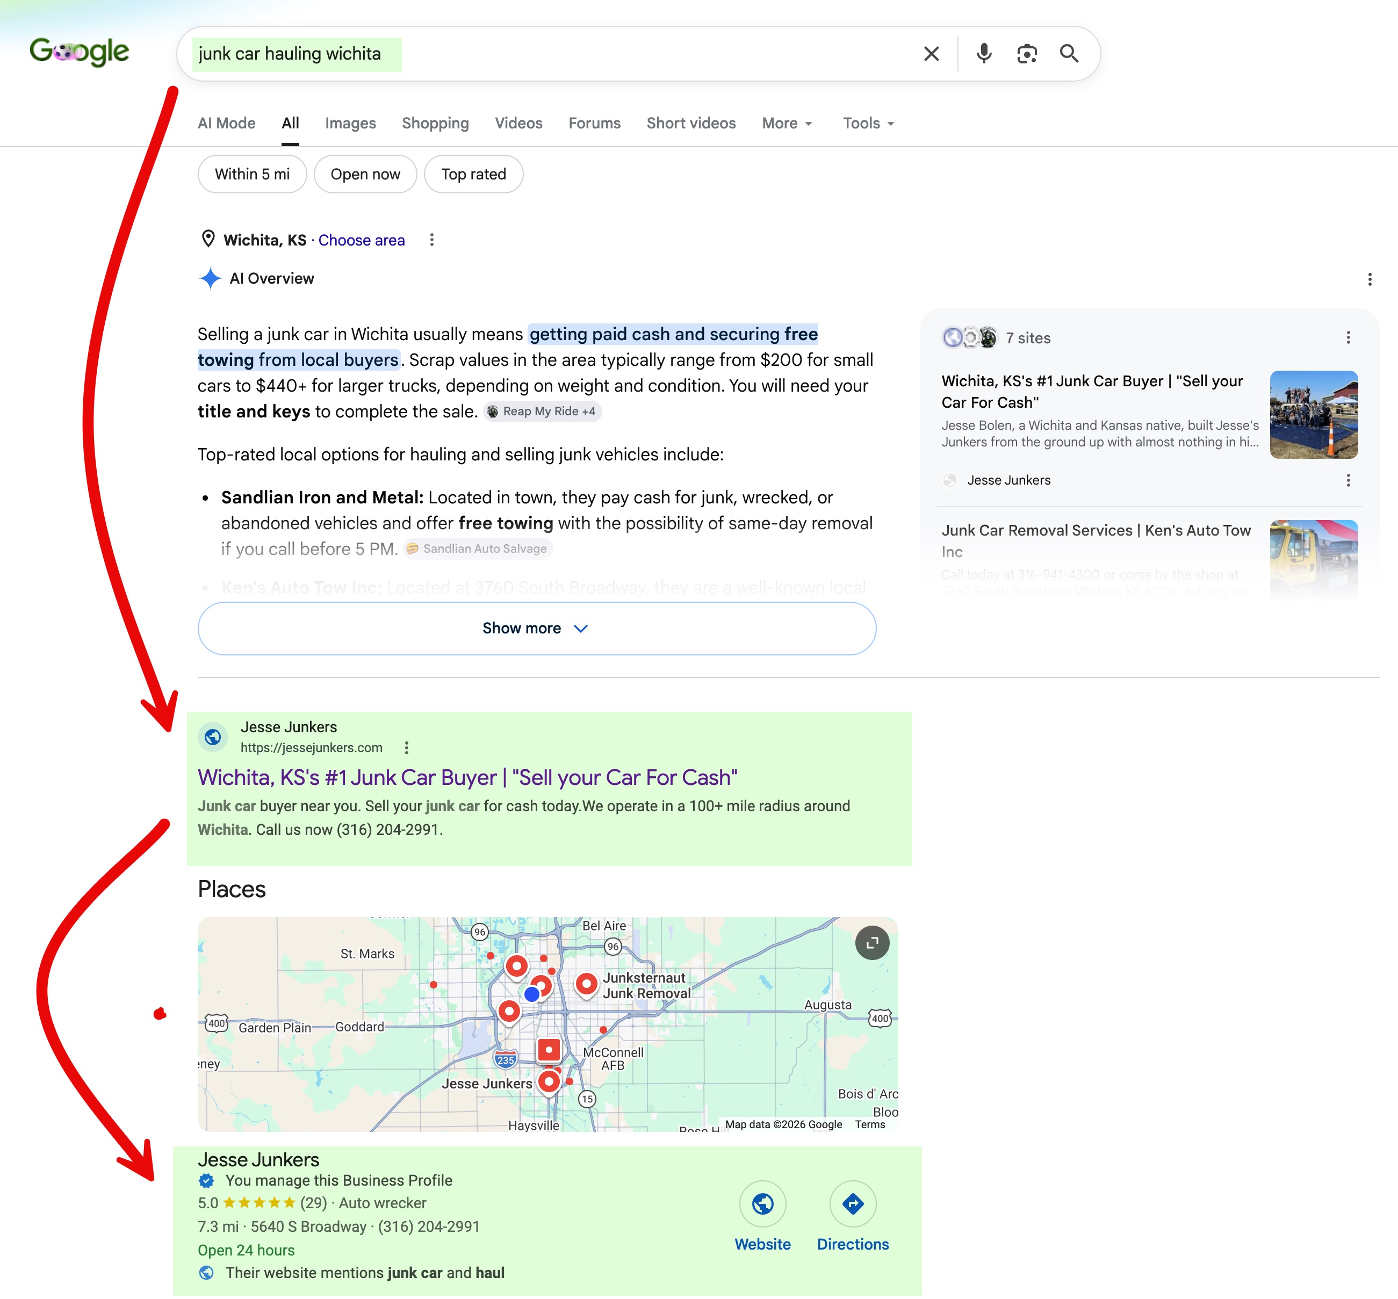The height and width of the screenshot is (1299, 1398).
Task: Open the Jesse Junkers place listing title
Action: click(x=258, y=1160)
